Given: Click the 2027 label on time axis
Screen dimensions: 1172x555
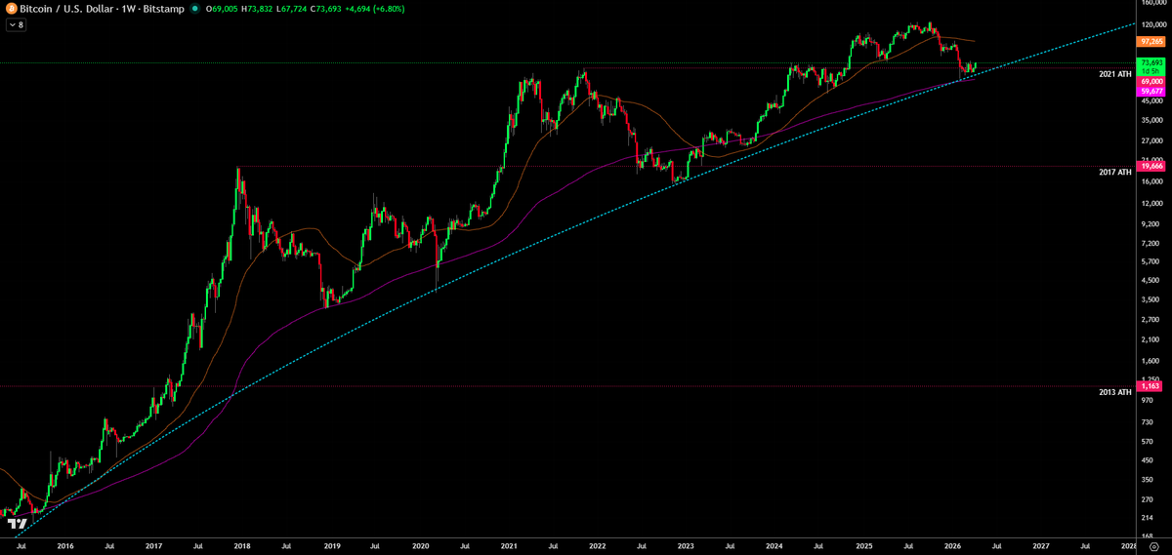Looking at the screenshot, I should pyautogui.click(x=1042, y=547).
